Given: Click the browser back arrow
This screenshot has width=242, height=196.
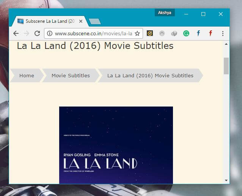Looking at the screenshot, I should tap(16, 33).
